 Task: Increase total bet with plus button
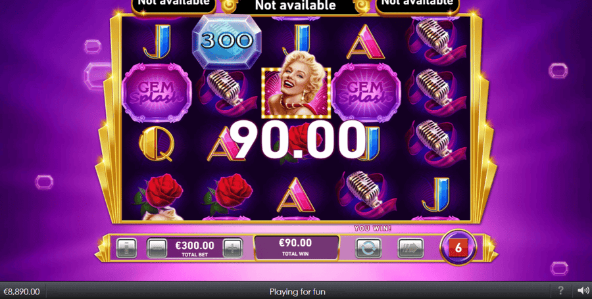tap(233, 248)
